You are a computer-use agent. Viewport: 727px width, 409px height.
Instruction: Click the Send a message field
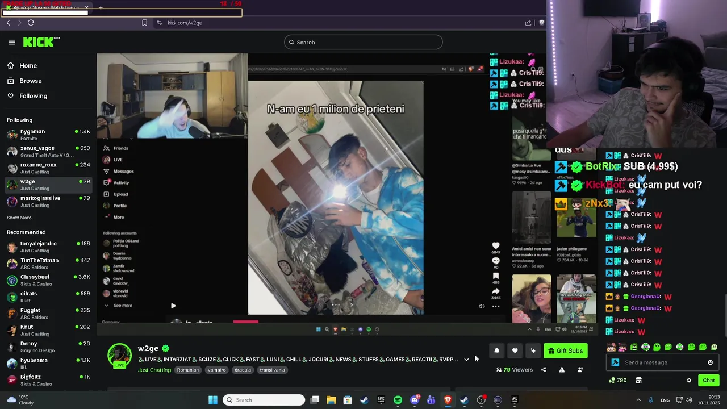point(662,362)
